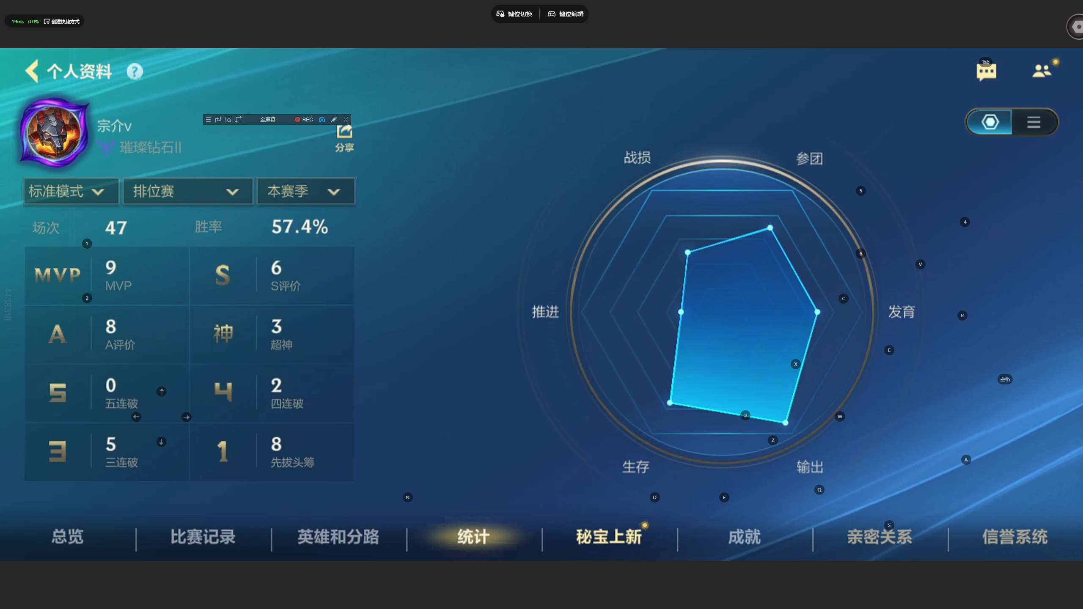Switch to list view toggle
Viewport: 1083px width, 609px height.
[x=1034, y=122]
